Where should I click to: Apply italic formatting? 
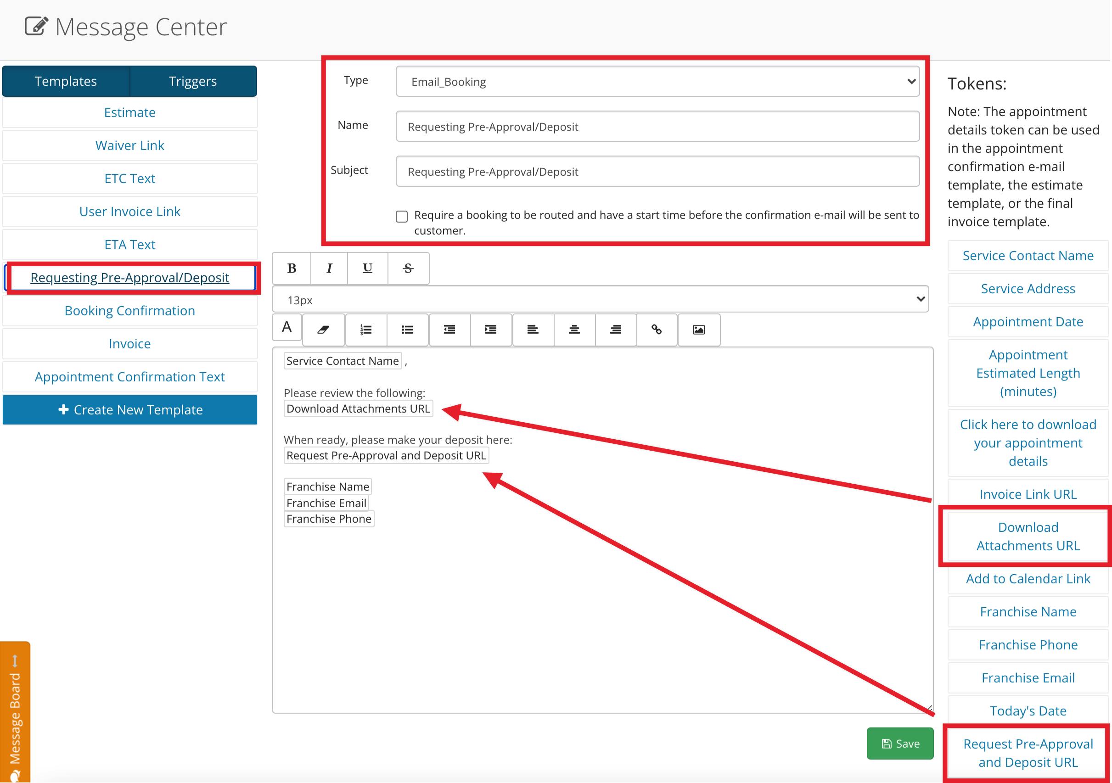click(329, 268)
